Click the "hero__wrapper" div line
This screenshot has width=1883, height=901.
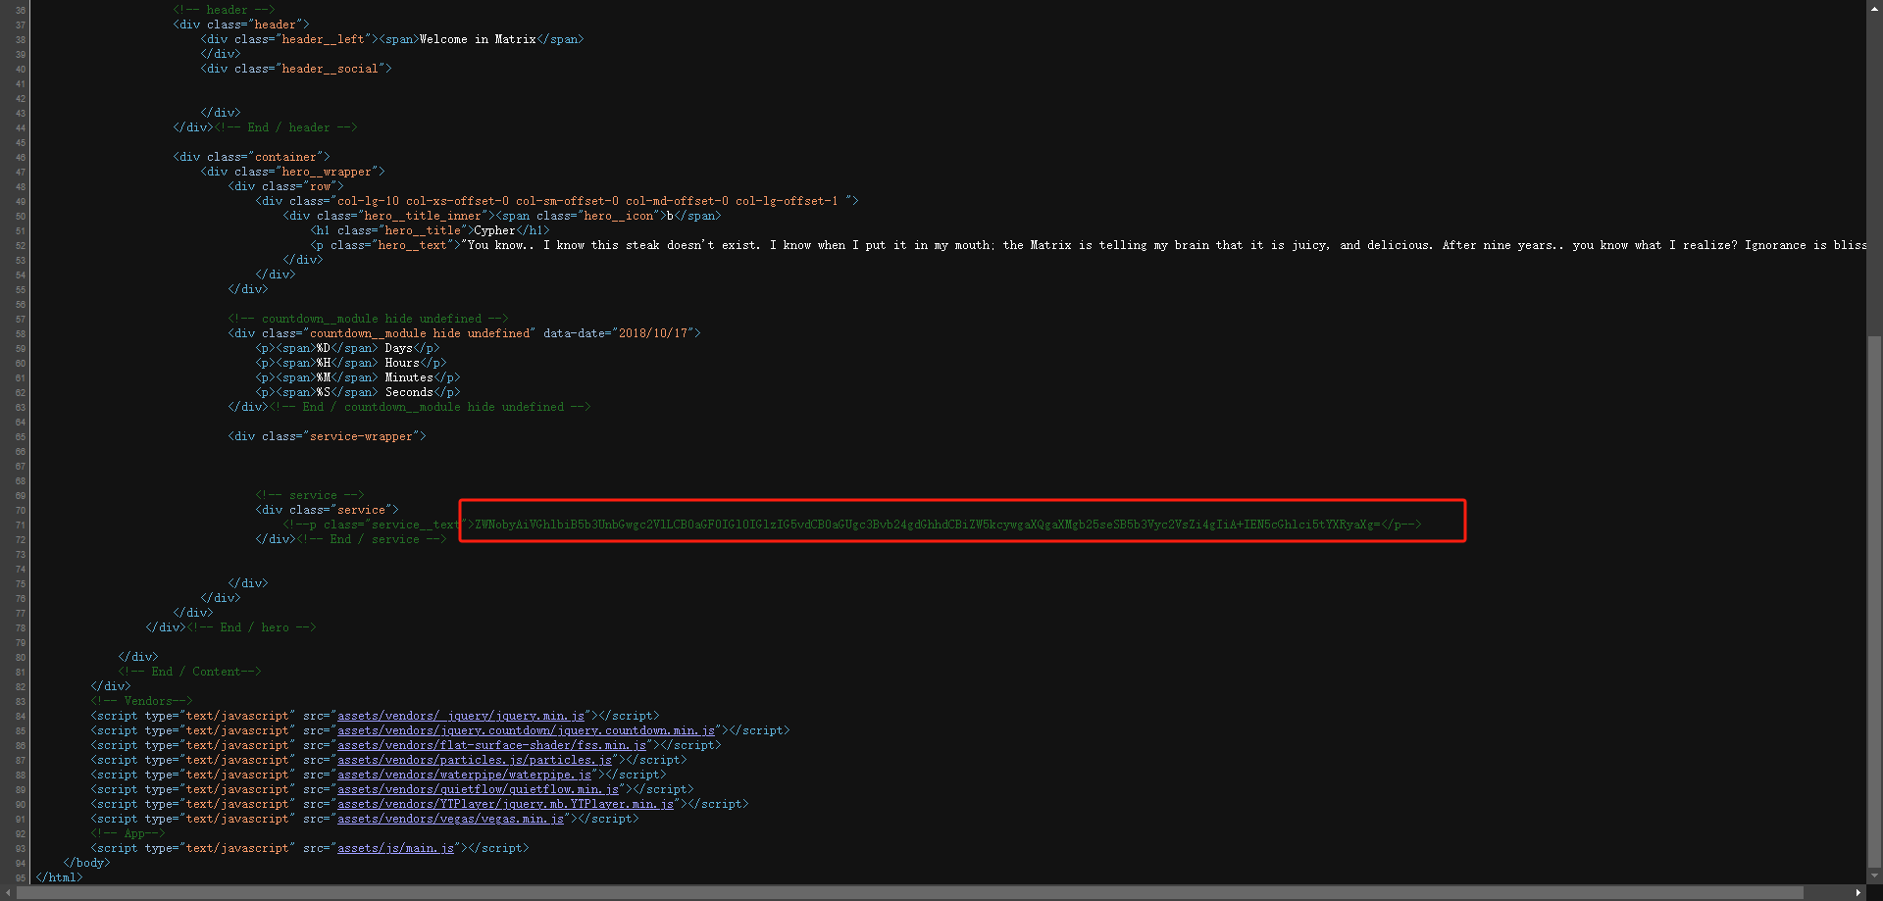292,172
